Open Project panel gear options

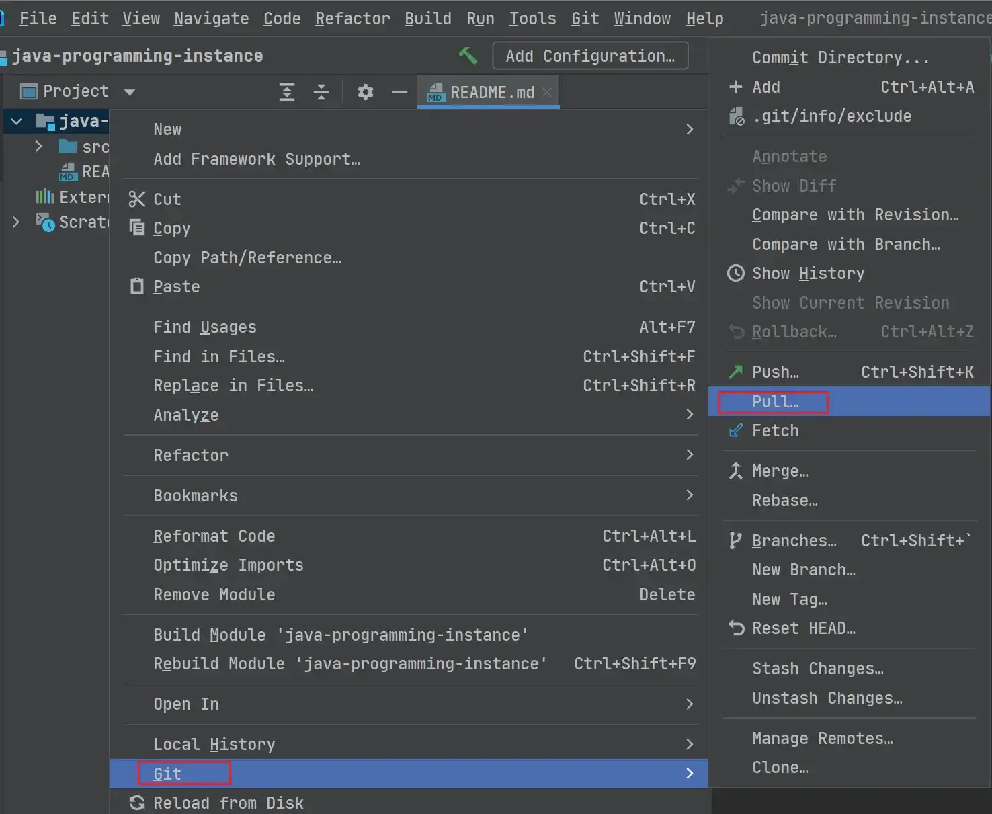[x=365, y=92]
